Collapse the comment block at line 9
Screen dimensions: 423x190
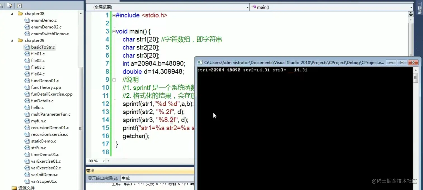coord(114,80)
